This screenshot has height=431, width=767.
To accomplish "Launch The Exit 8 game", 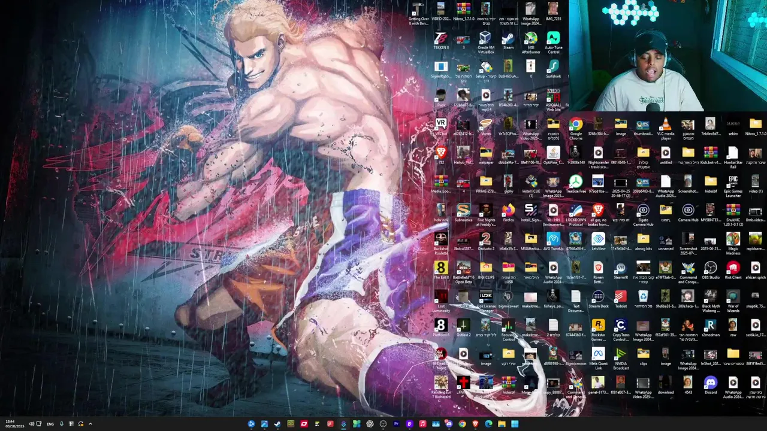I will pos(441,271).
